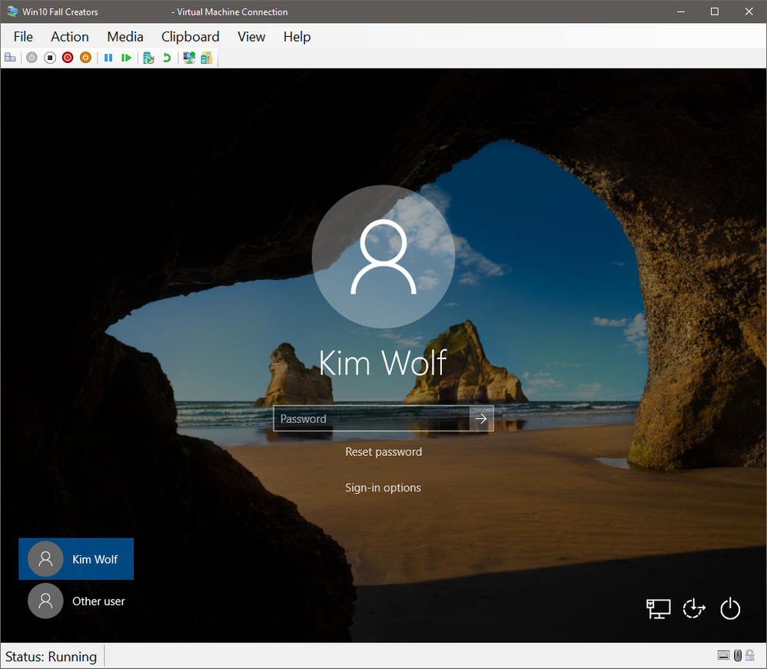Toggle enhanced session mode icon
The image size is (767, 669).
(x=189, y=58)
